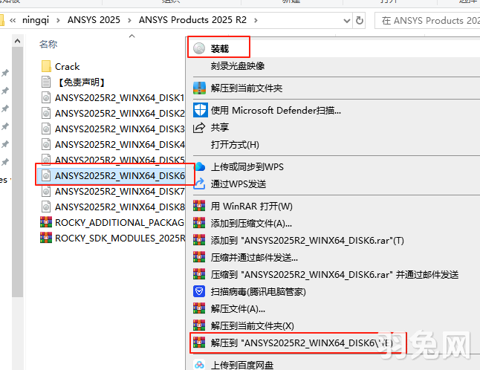Screen dimensions: 480x370
Task: Click disc image icon of ANSYS2025R2_WINX64_DISK3
Action: 46,129
